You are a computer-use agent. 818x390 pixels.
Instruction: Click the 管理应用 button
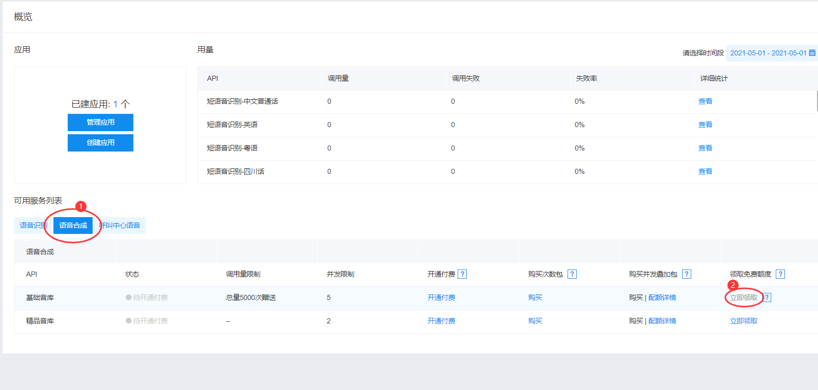100,122
